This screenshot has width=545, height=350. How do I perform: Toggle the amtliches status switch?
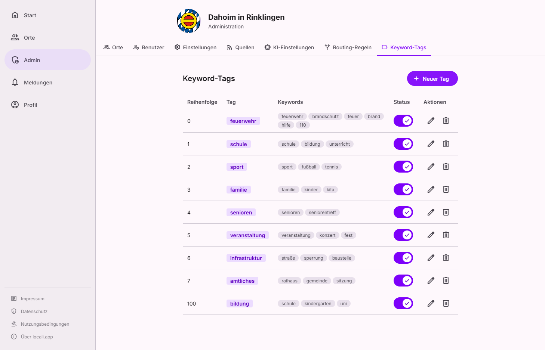coord(403,280)
